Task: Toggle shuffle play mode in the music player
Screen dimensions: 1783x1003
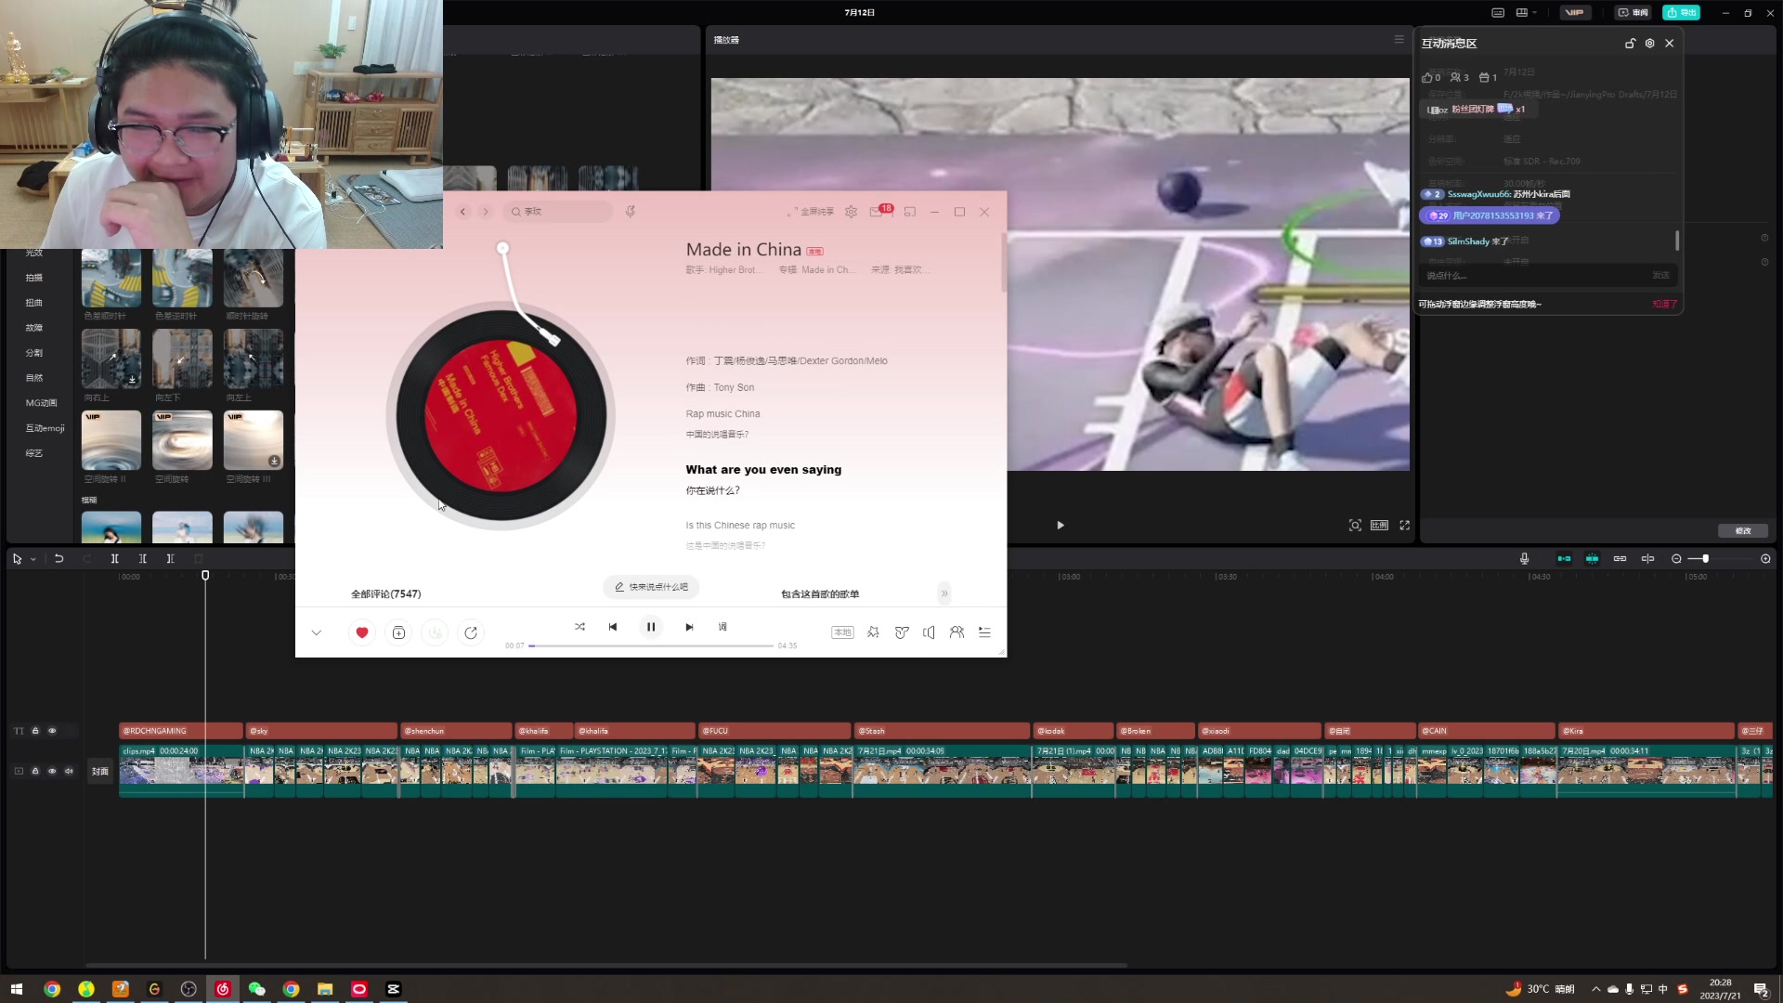Action: (x=579, y=627)
